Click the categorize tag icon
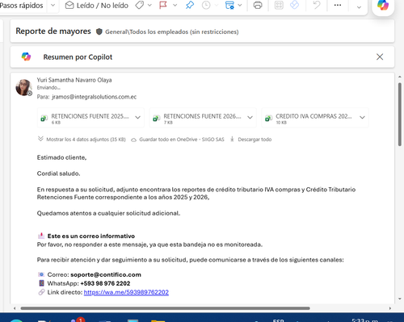 [x=140, y=5]
